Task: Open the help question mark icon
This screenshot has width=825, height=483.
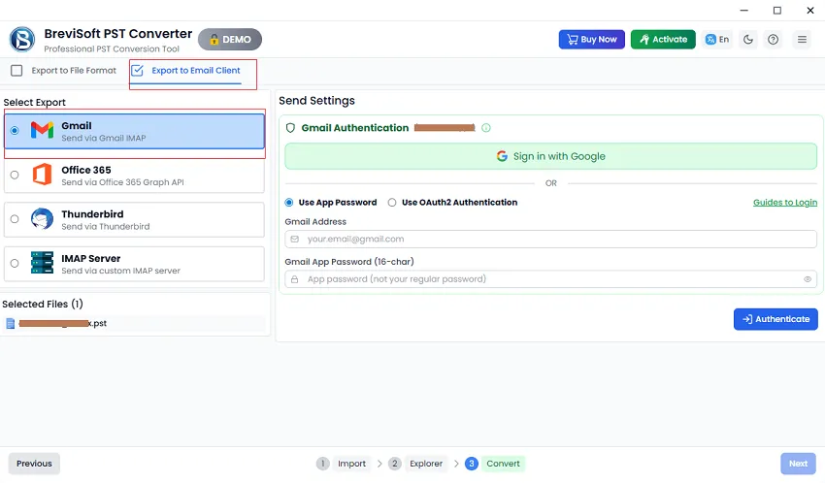Action: (x=773, y=40)
